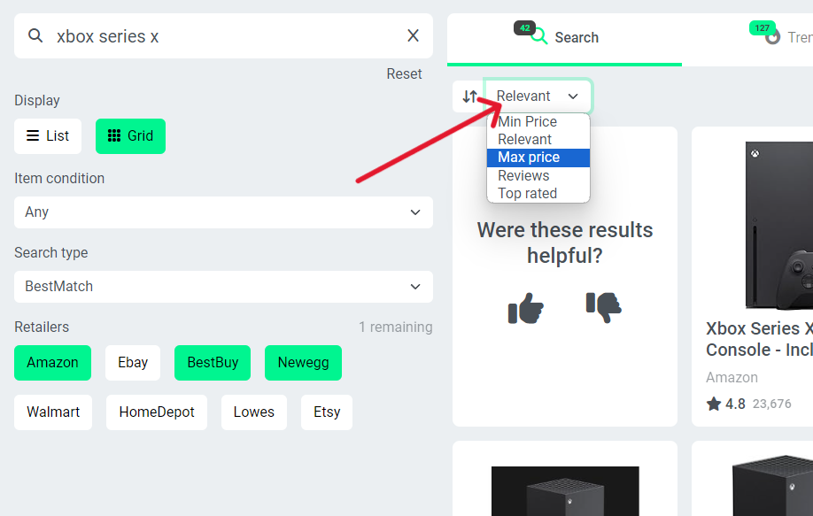The image size is (813, 516).
Task: Enable HomeDepot retailer filter
Action: 157,412
